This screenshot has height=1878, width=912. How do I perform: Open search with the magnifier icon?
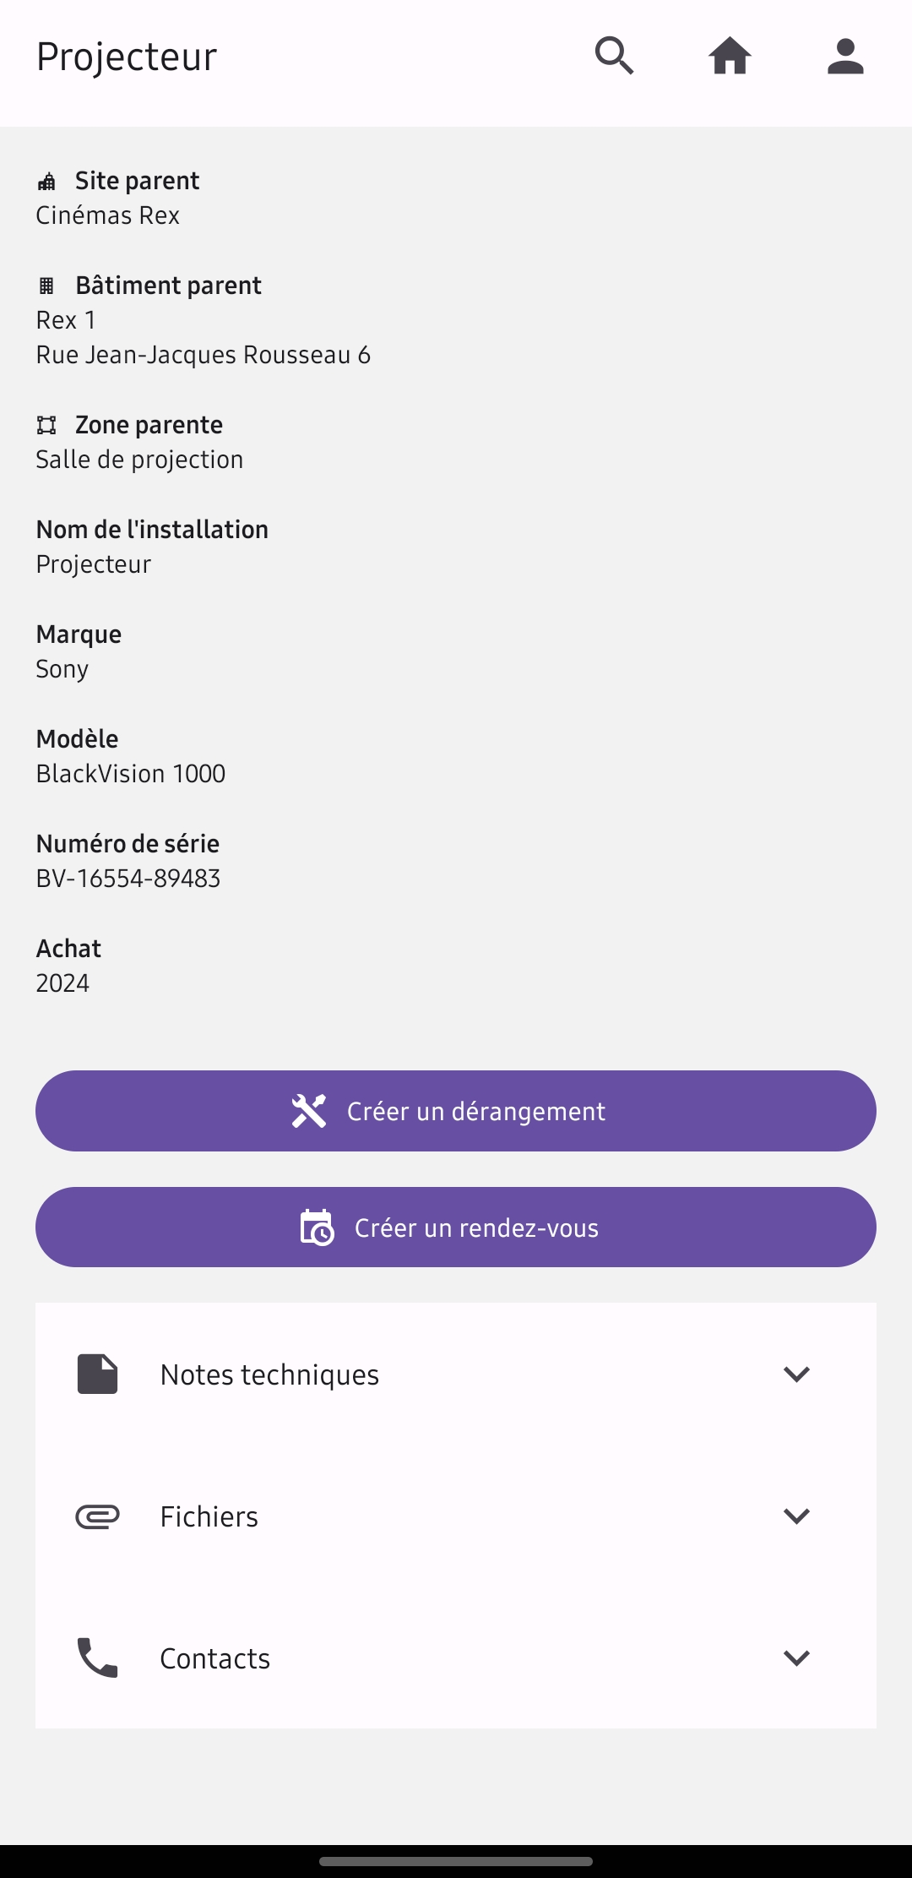click(614, 57)
